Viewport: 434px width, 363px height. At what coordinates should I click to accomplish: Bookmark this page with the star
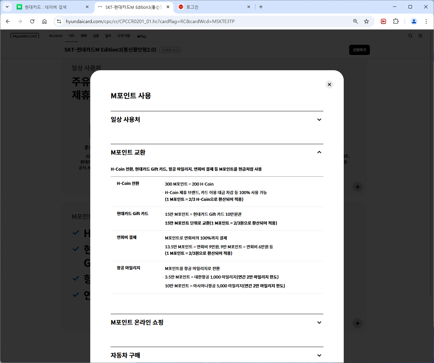click(366, 21)
